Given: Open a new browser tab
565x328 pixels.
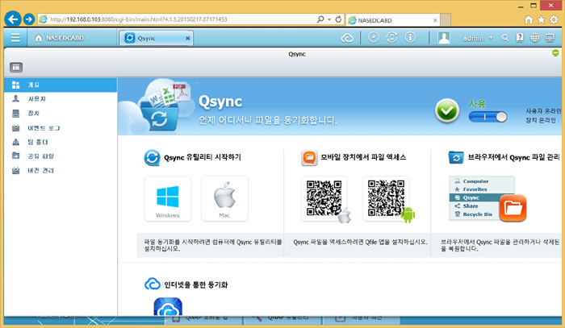Looking at the screenshot, I should [446, 20].
